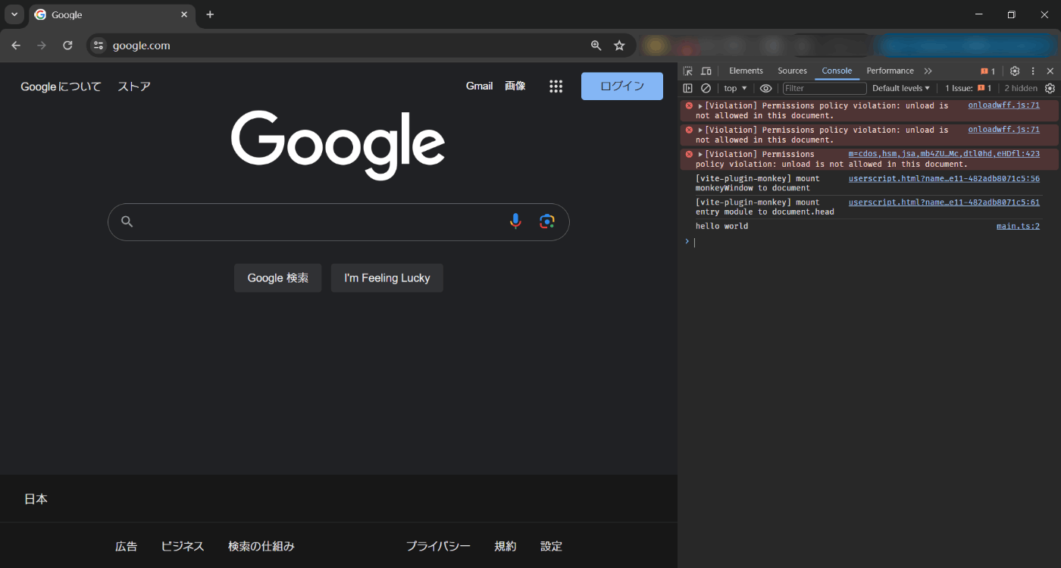Go forward to next page
The width and height of the screenshot is (1061, 568).
(42, 46)
